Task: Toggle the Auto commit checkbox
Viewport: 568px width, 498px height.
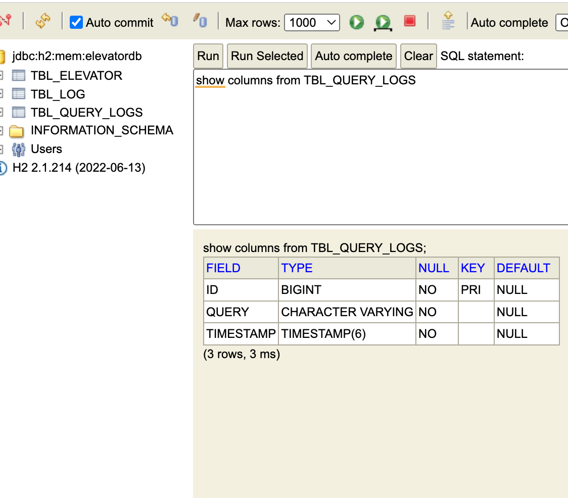Action: (76, 22)
